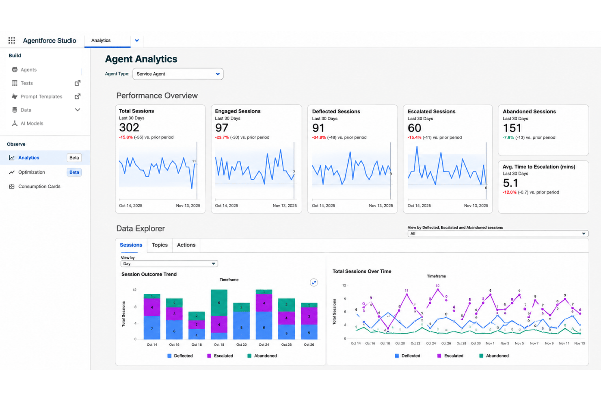This screenshot has height=401, width=601.
Task: Click the Data database icon
Action: [15, 110]
